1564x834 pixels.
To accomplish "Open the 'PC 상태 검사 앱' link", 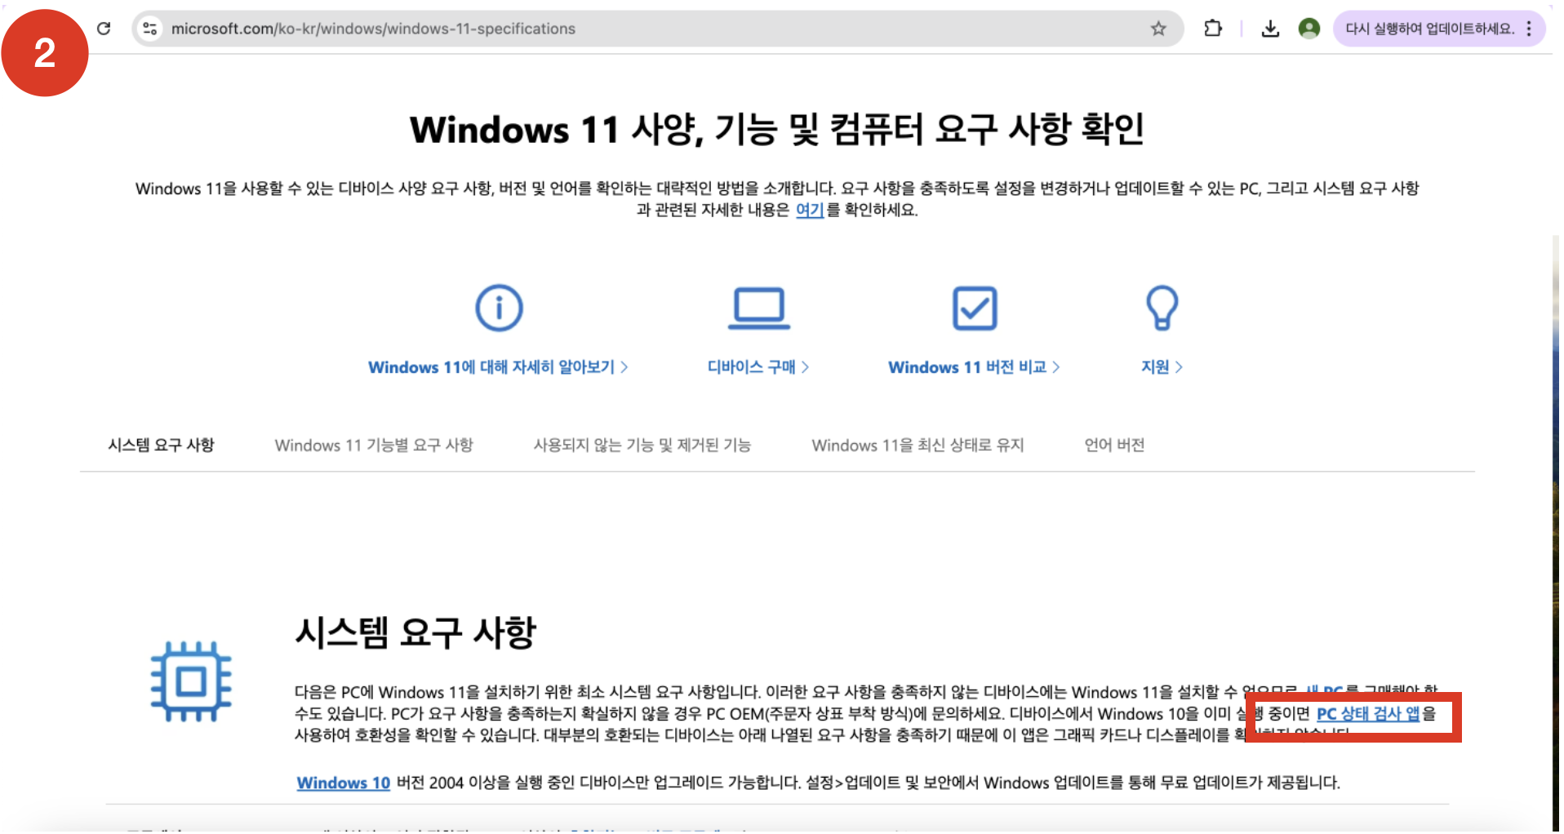I will click(1368, 713).
